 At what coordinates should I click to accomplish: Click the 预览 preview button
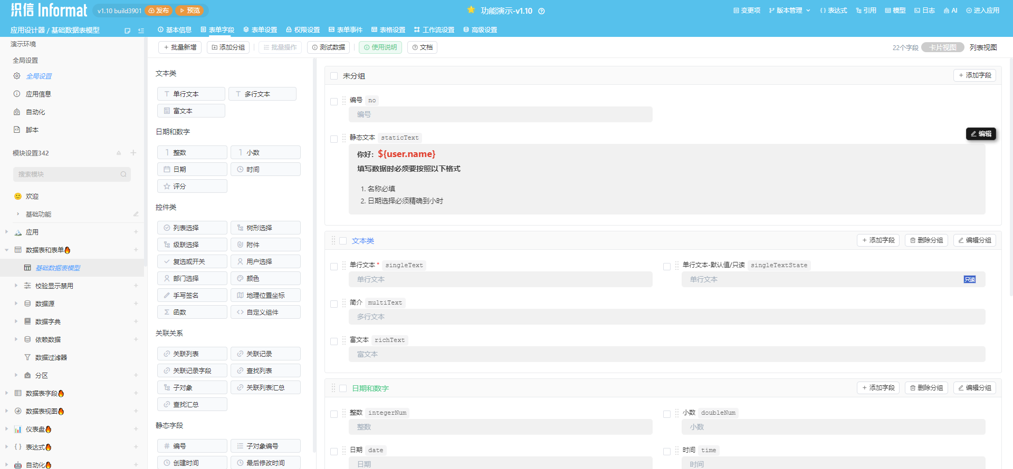coord(190,11)
